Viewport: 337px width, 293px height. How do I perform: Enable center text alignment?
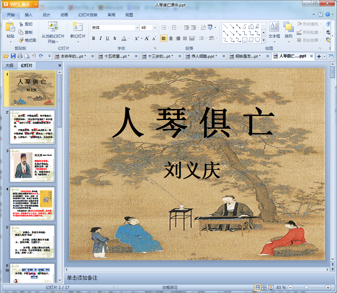pyautogui.click(x=171, y=39)
